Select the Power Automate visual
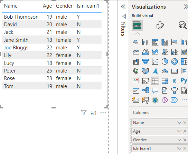Viewport: 188px width, 154px height. pyautogui.click(x=175, y=100)
